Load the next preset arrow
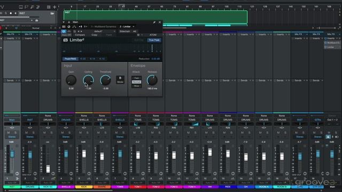 (x=82, y=31)
